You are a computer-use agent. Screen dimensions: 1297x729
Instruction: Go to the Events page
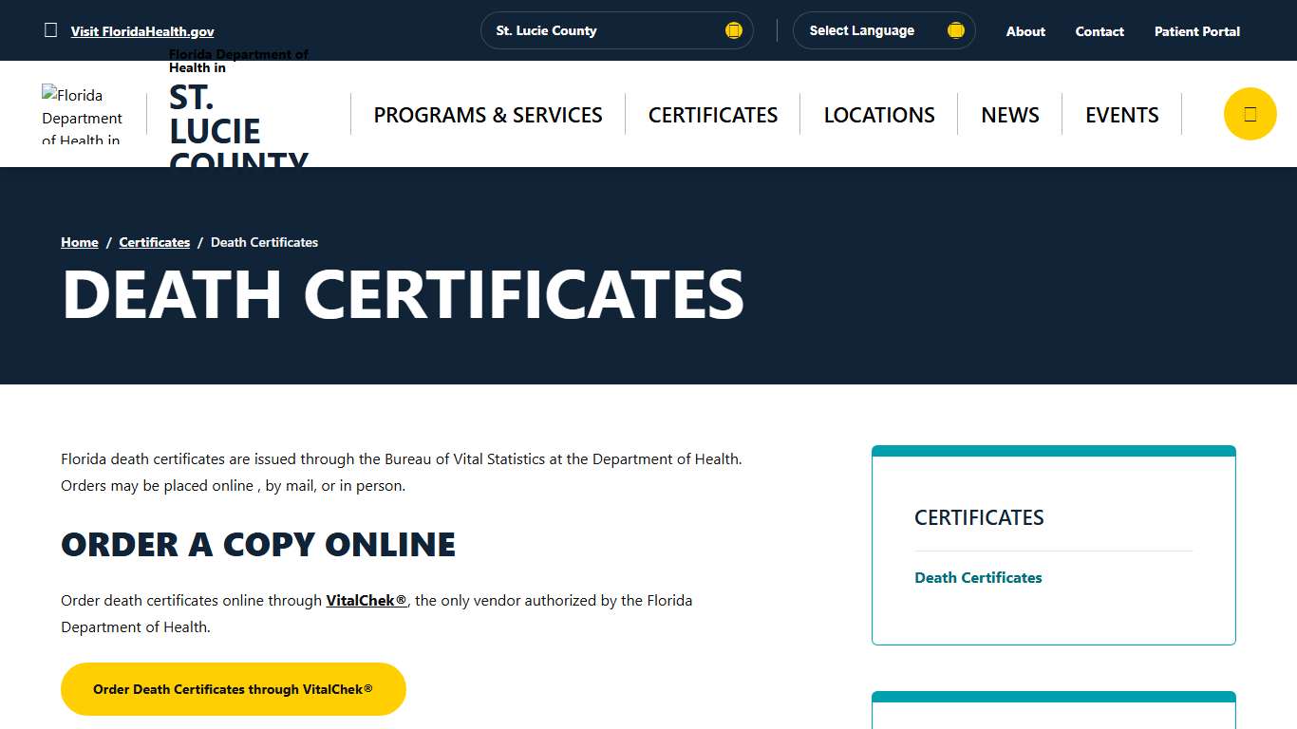[1121, 114]
